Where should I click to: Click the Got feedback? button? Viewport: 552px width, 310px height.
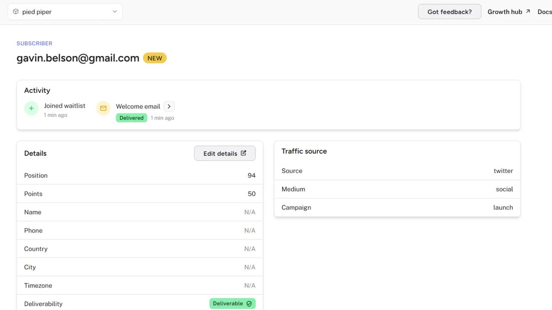point(449,12)
